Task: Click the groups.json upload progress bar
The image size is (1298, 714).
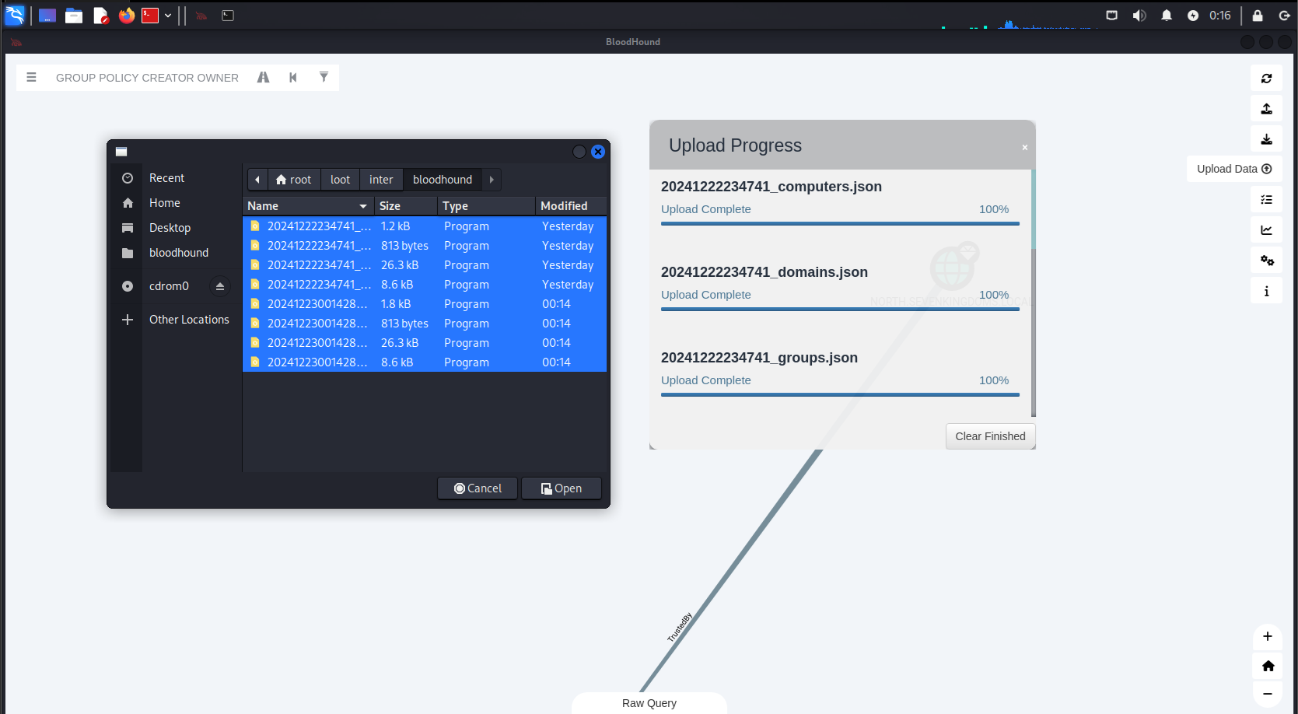Action: pyautogui.click(x=840, y=395)
